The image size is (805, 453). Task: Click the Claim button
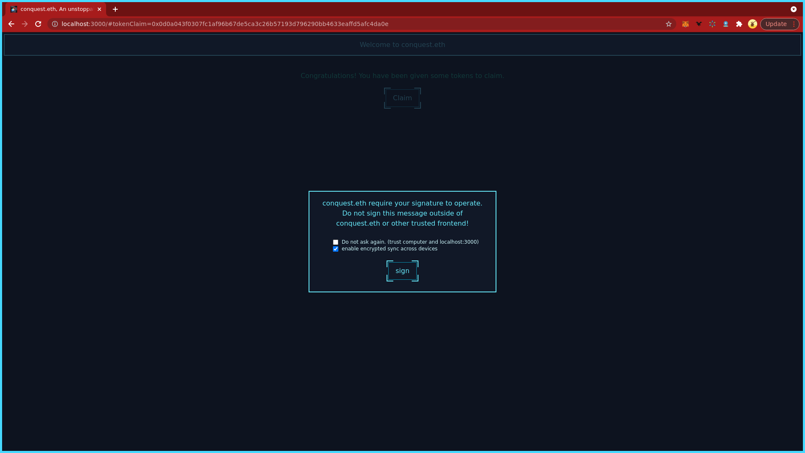[x=402, y=98]
